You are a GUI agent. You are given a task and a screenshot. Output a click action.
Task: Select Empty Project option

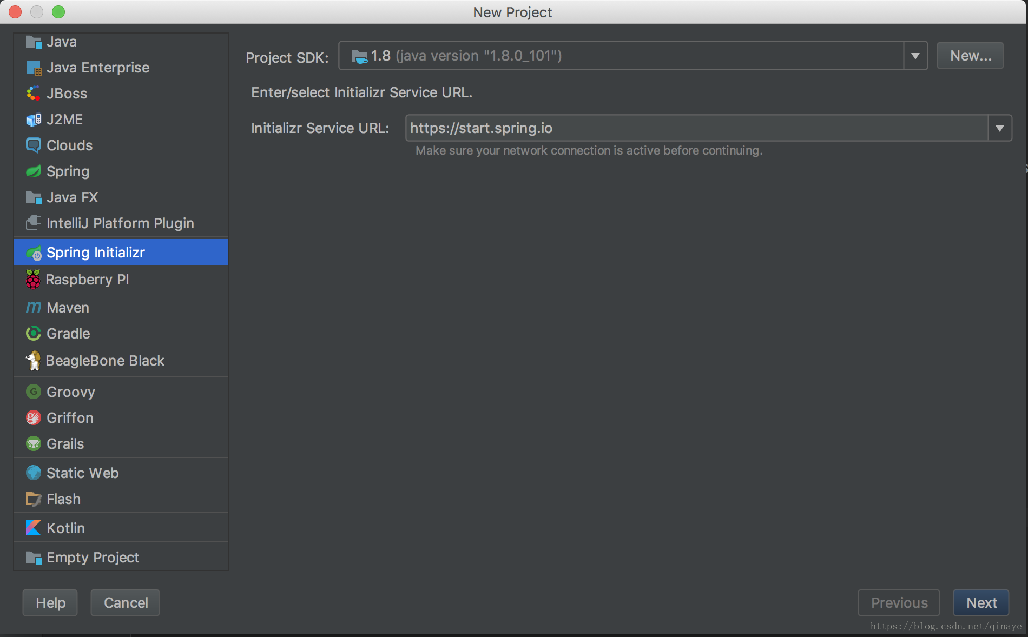[x=93, y=558]
